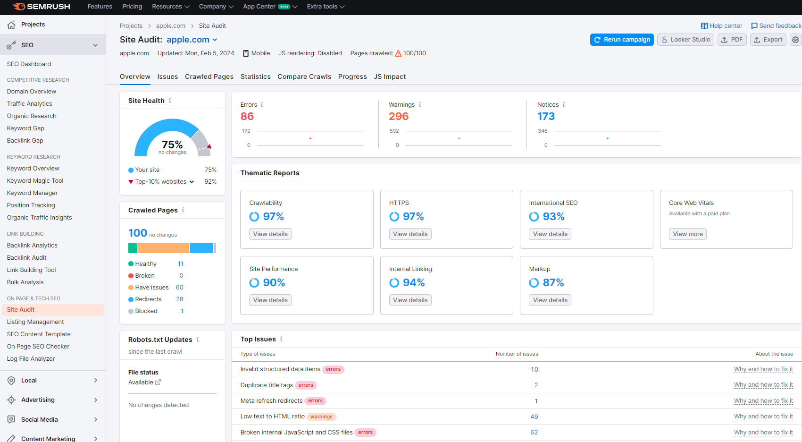The height and width of the screenshot is (442, 802).
Task: Click the Markup score circle icon
Action: pyautogui.click(x=534, y=283)
